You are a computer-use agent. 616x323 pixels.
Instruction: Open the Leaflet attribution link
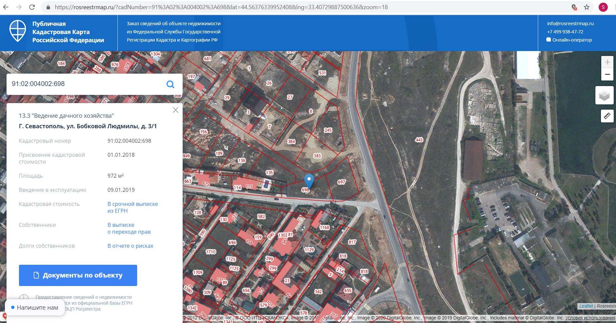click(586, 306)
